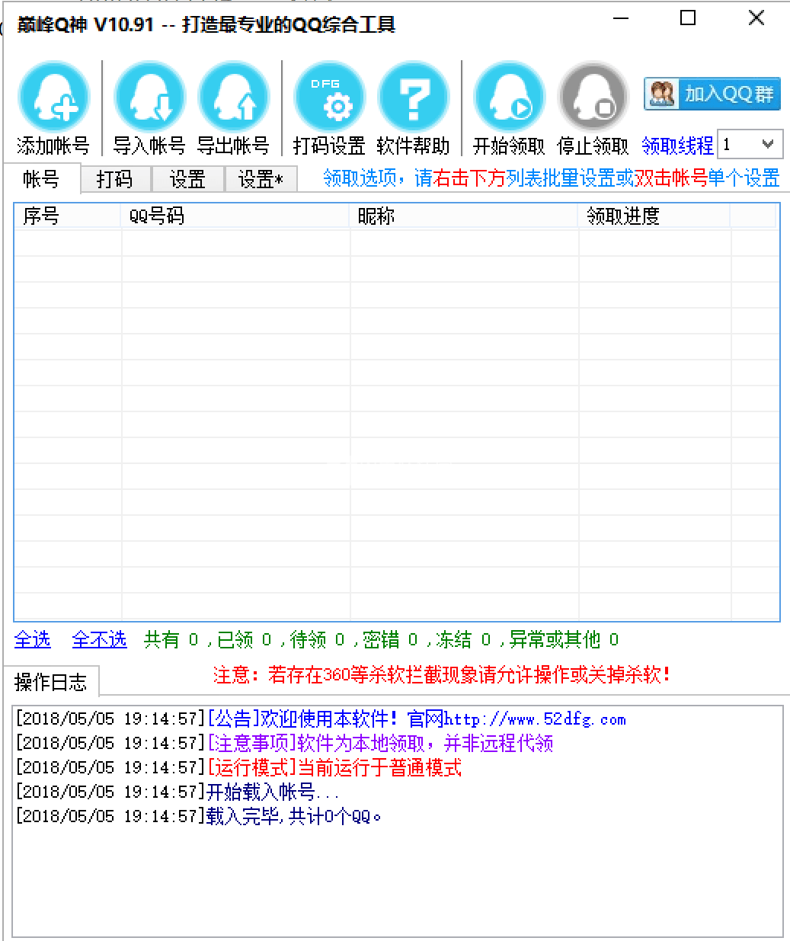The width and height of the screenshot is (790, 941).
Task: Open 打码设置 captcha settings icon
Action: [329, 98]
